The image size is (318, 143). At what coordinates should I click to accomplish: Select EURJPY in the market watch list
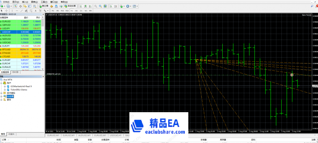6,46
